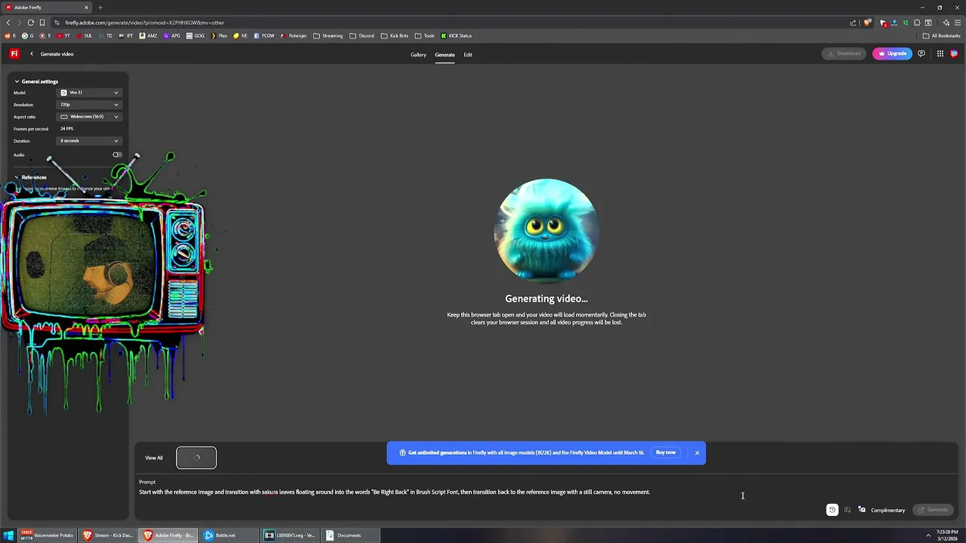966x543 pixels.
Task: Click View All generations
Action: pos(154,458)
